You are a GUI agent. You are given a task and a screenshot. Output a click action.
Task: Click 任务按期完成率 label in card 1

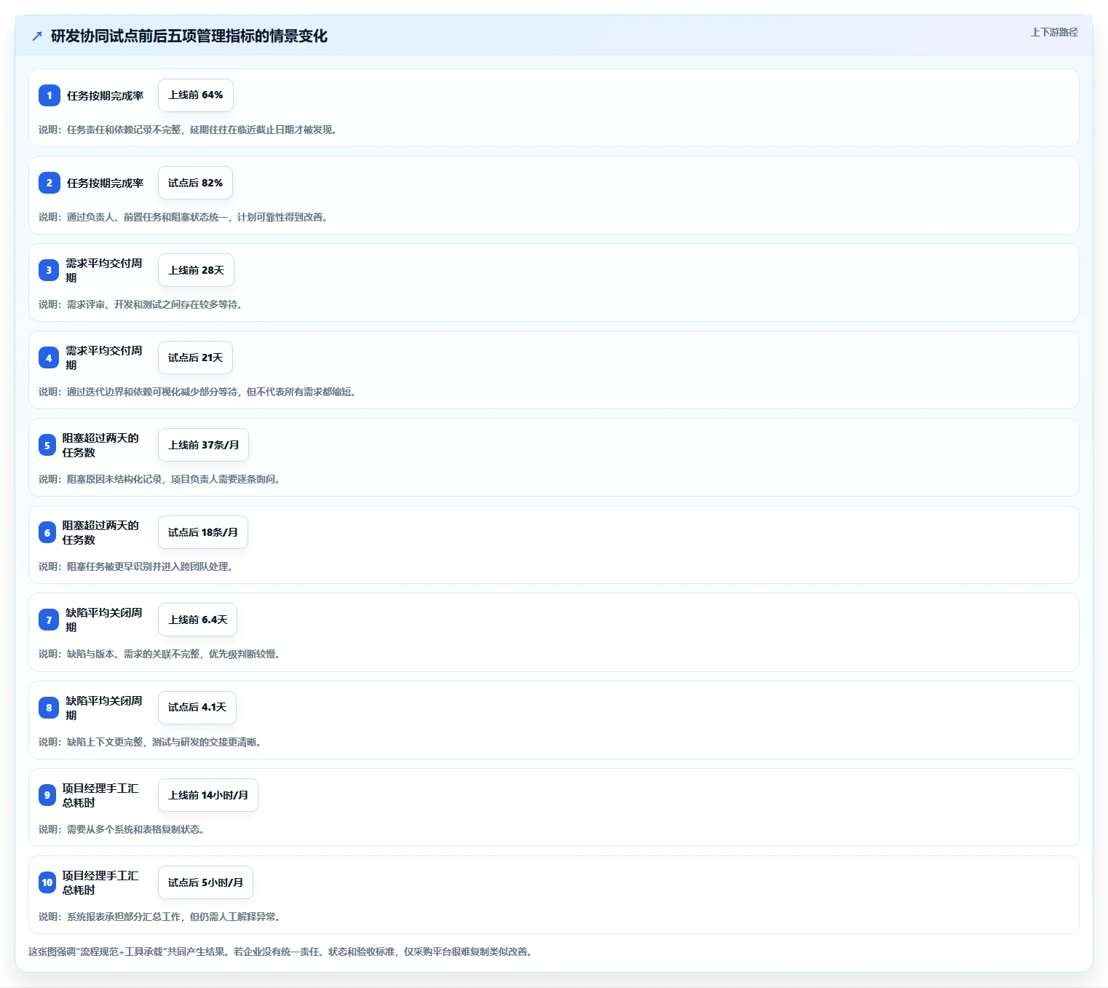click(x=106, y=95)
